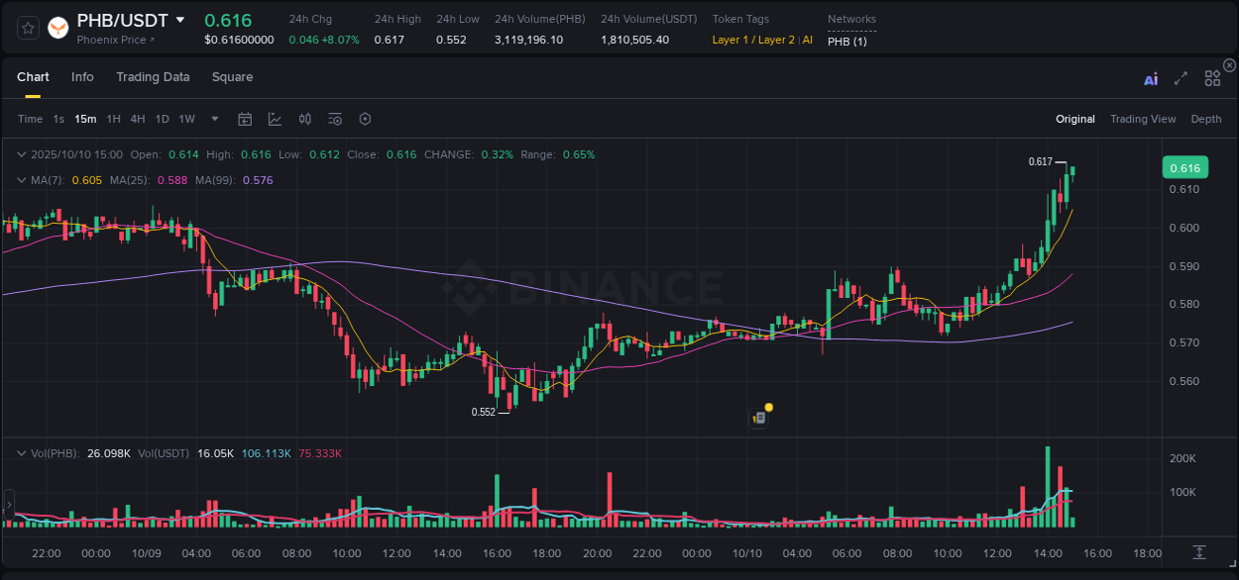Collapse the MA indicator row
Screen dimensions: 1239x580
(x=22, y=180)
